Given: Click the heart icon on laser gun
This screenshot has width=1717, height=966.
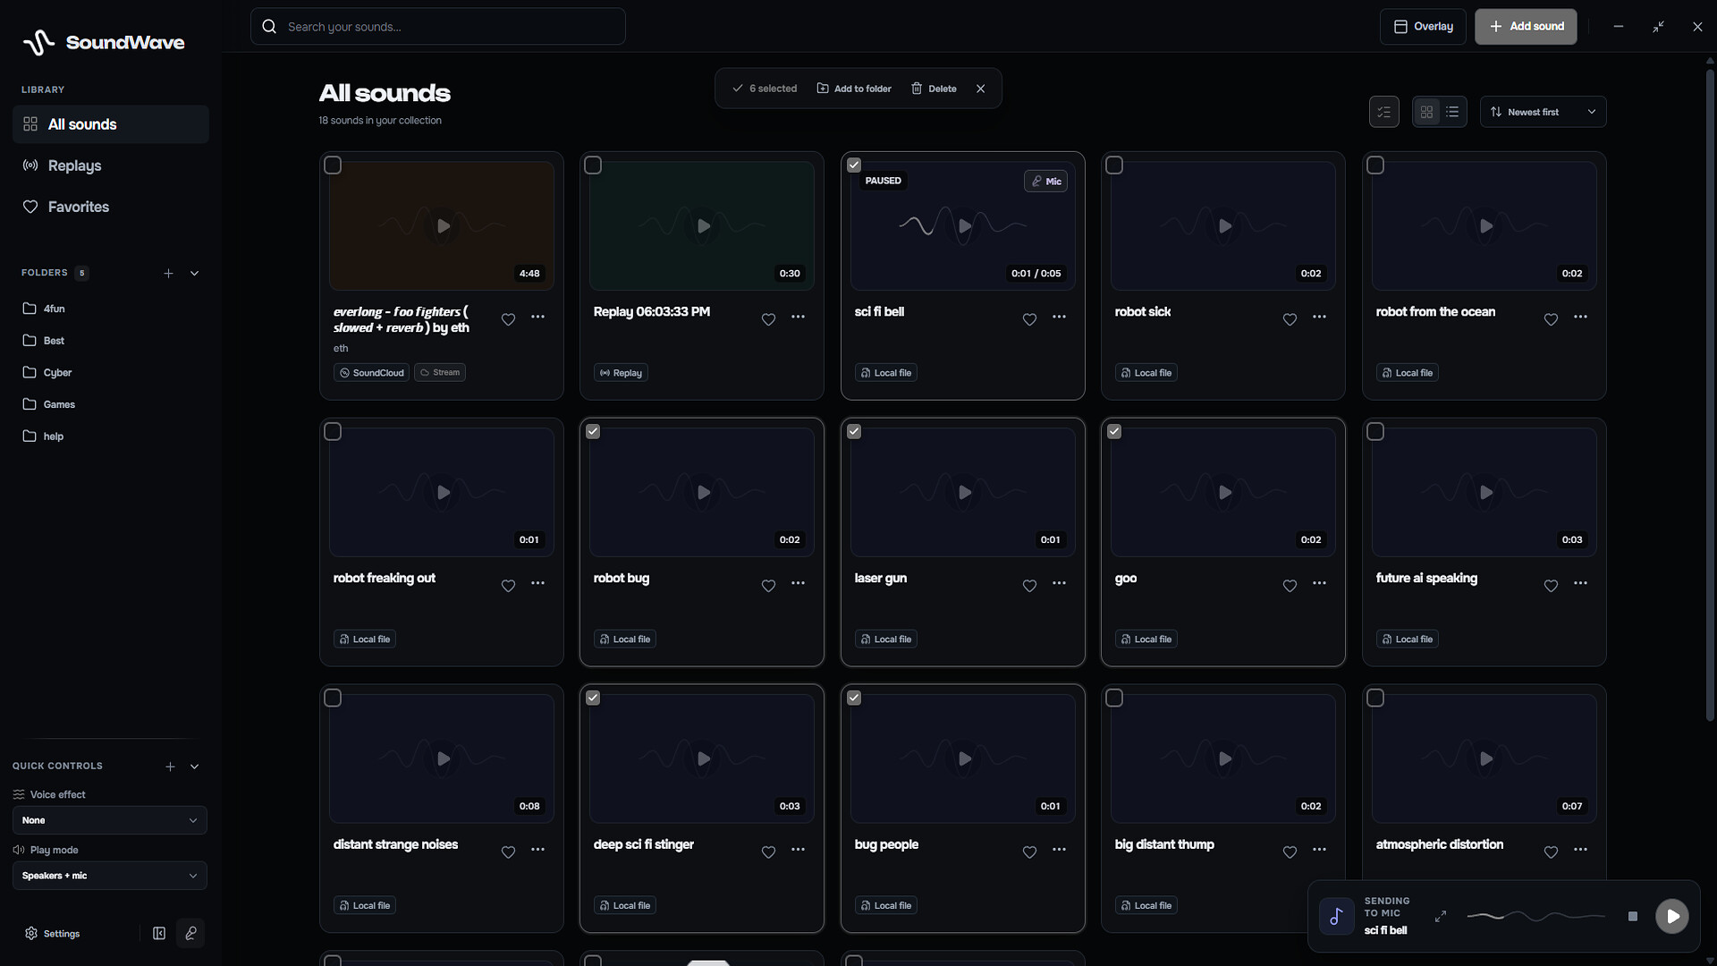Looking at the screenshot, I should (1029, 586).
